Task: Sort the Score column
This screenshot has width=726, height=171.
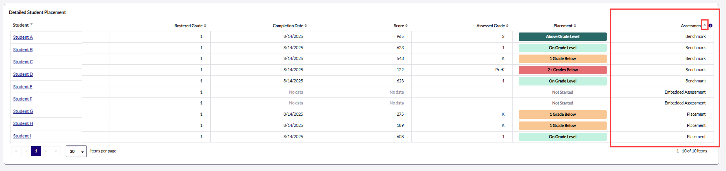Action: pyautogui.click(x=406, y=26)
